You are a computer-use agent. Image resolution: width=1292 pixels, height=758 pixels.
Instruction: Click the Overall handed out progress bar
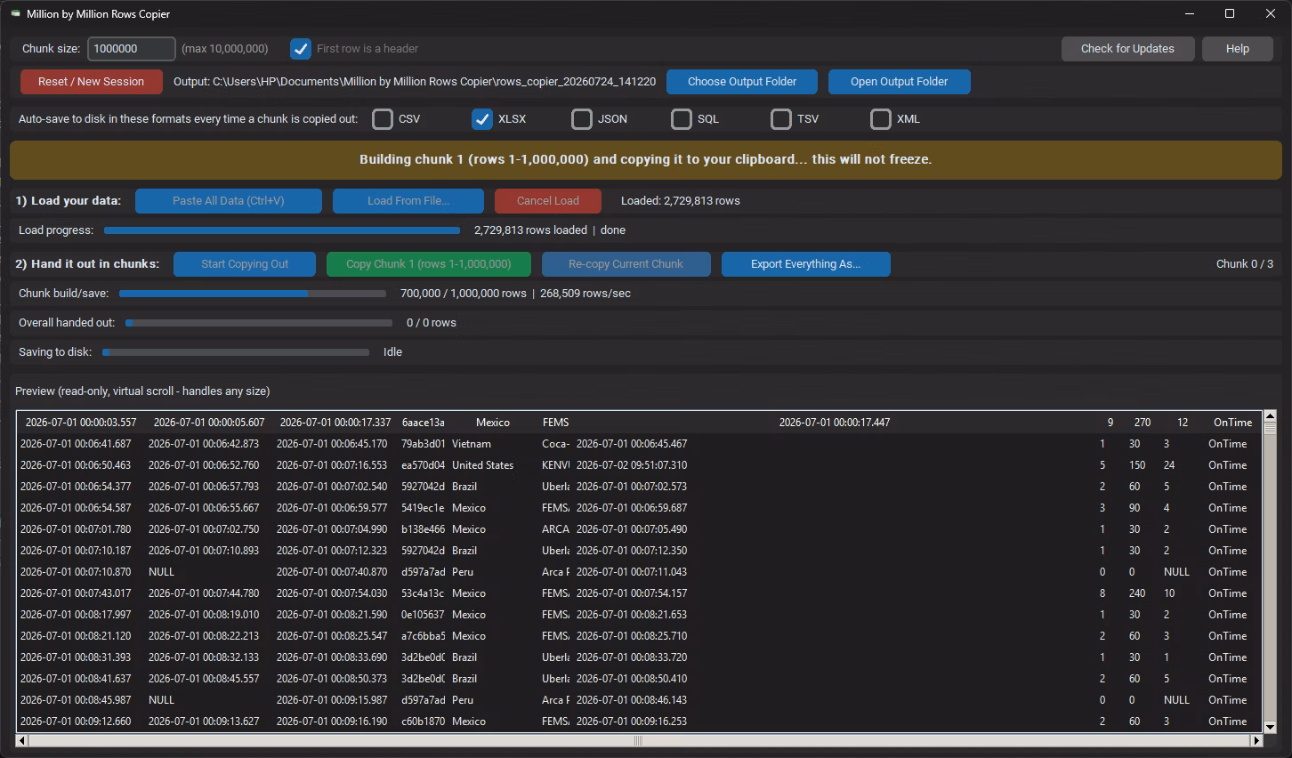click(259, 323)
